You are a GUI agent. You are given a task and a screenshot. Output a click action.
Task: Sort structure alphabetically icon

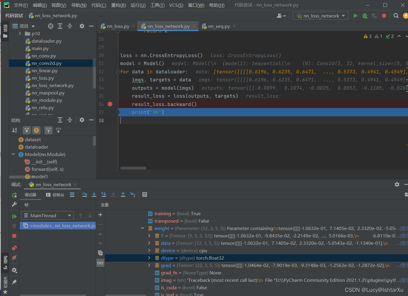point(14,130)
